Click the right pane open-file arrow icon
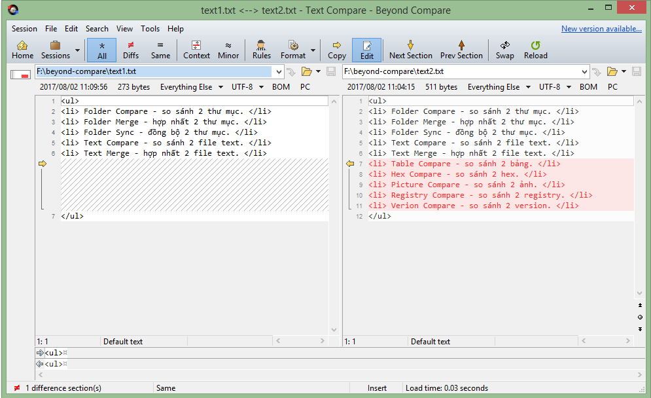Image resolution: width=651 pixels, height=398 pixels. (597, 72)
